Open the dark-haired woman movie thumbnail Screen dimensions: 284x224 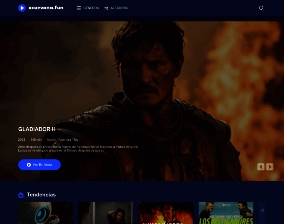(x=106, y=213)
